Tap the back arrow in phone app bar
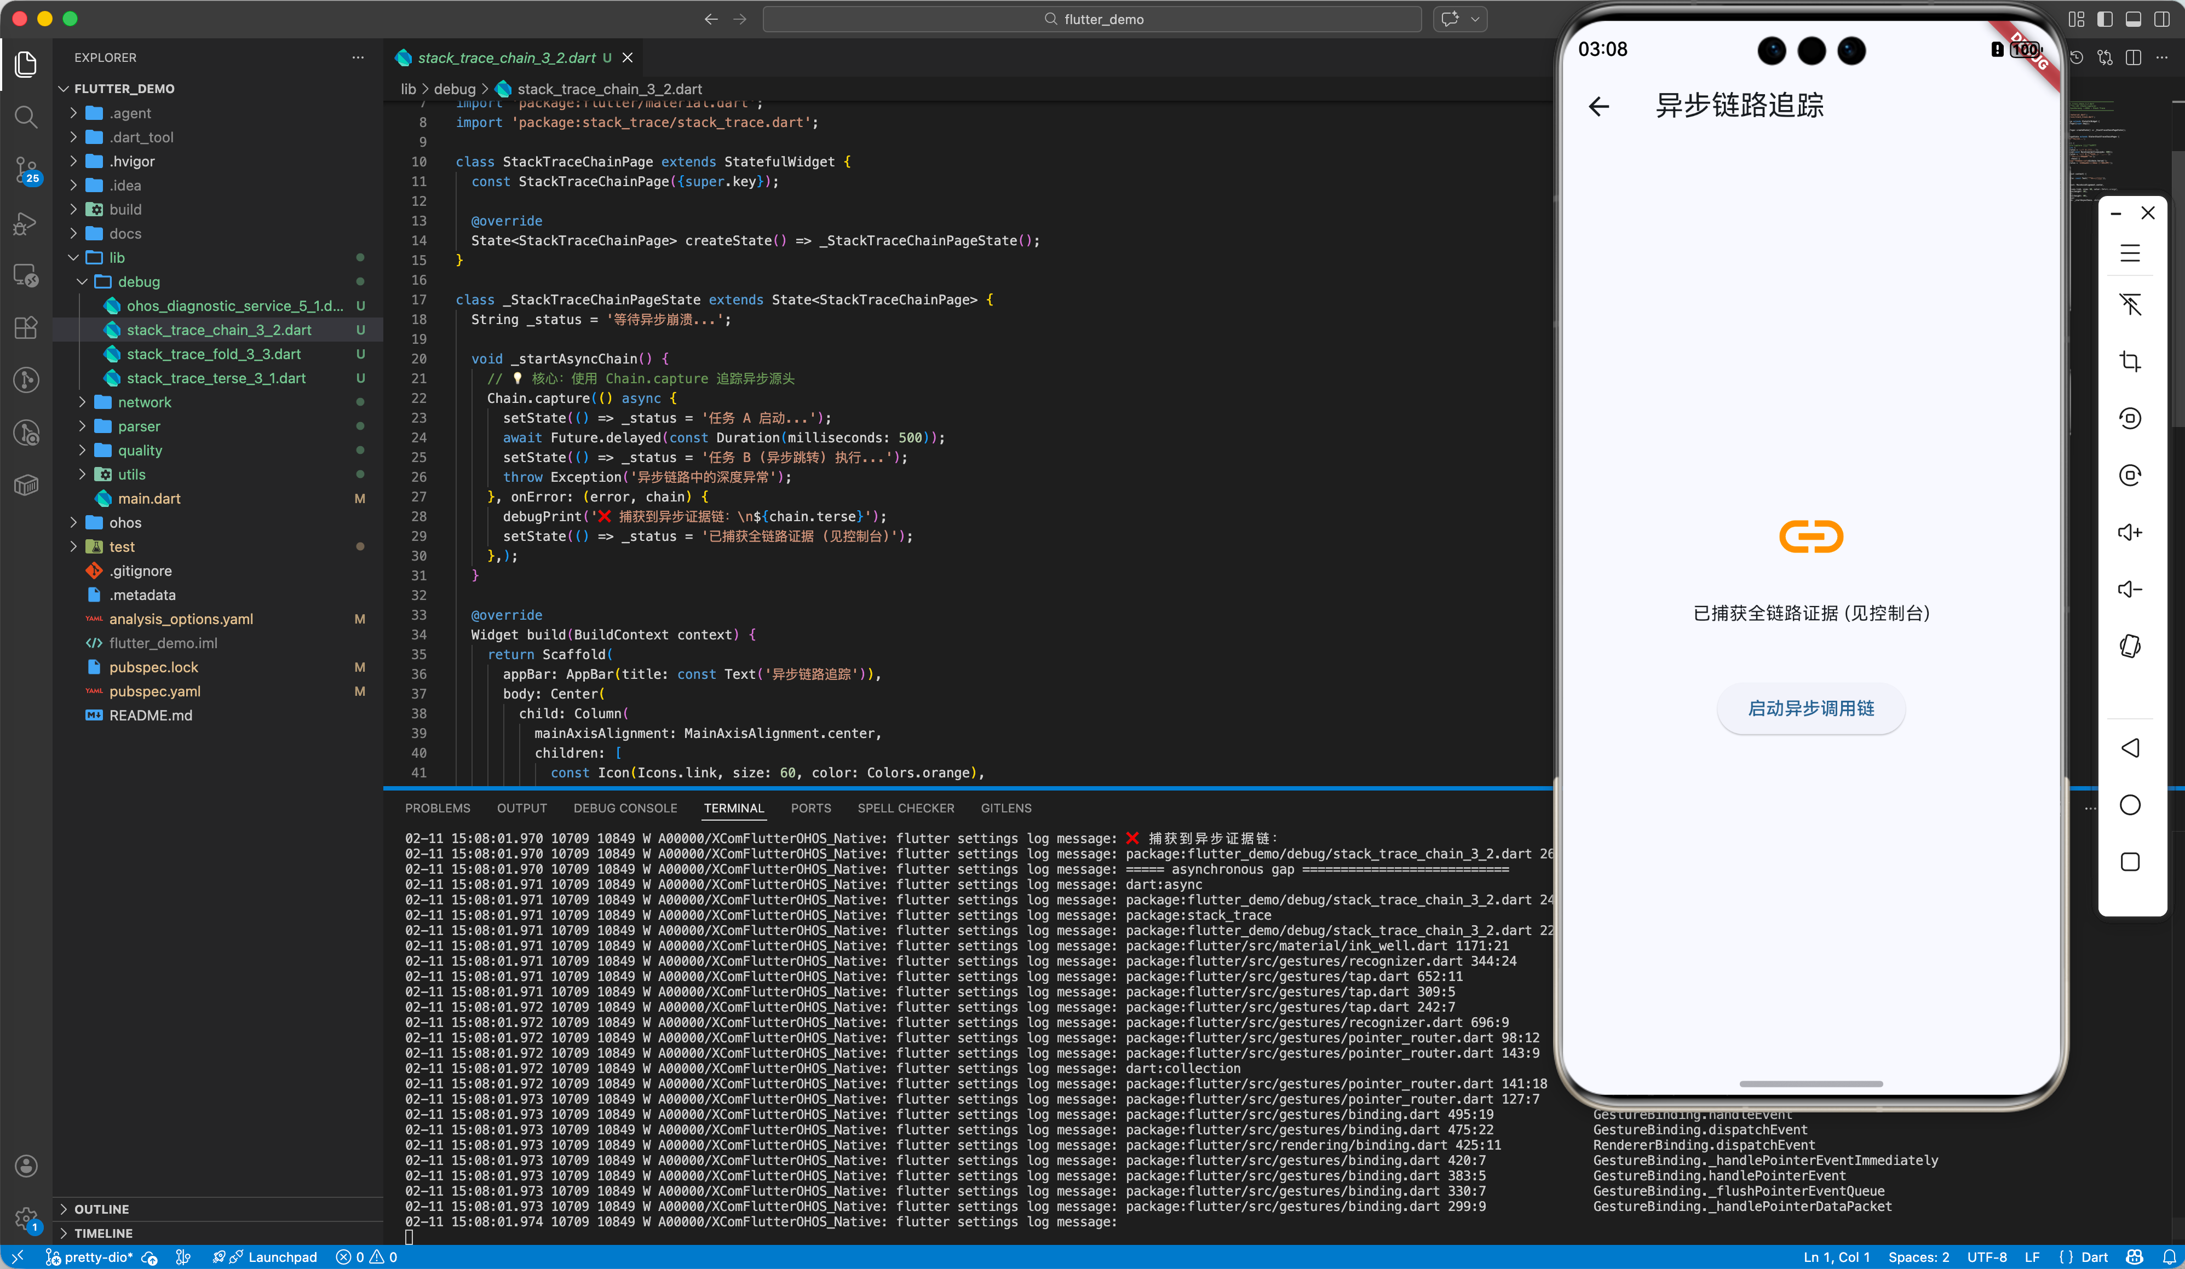This screenshot has height=1269, width=2185. tap(1599, 107)
